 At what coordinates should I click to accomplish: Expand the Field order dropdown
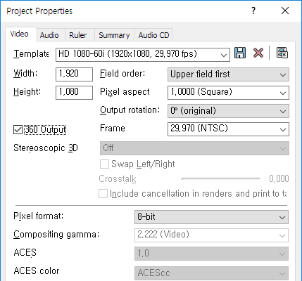pos(228,74)
